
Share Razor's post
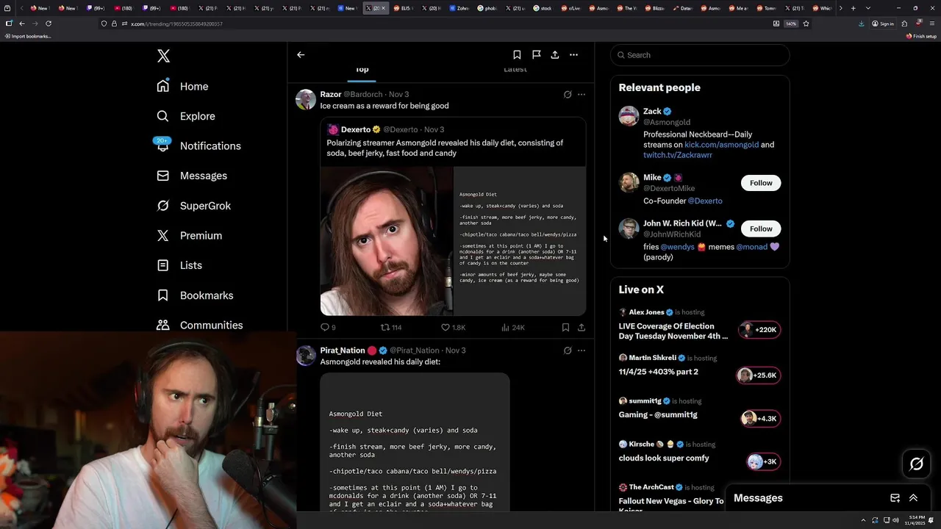click(x=582, y=328)
